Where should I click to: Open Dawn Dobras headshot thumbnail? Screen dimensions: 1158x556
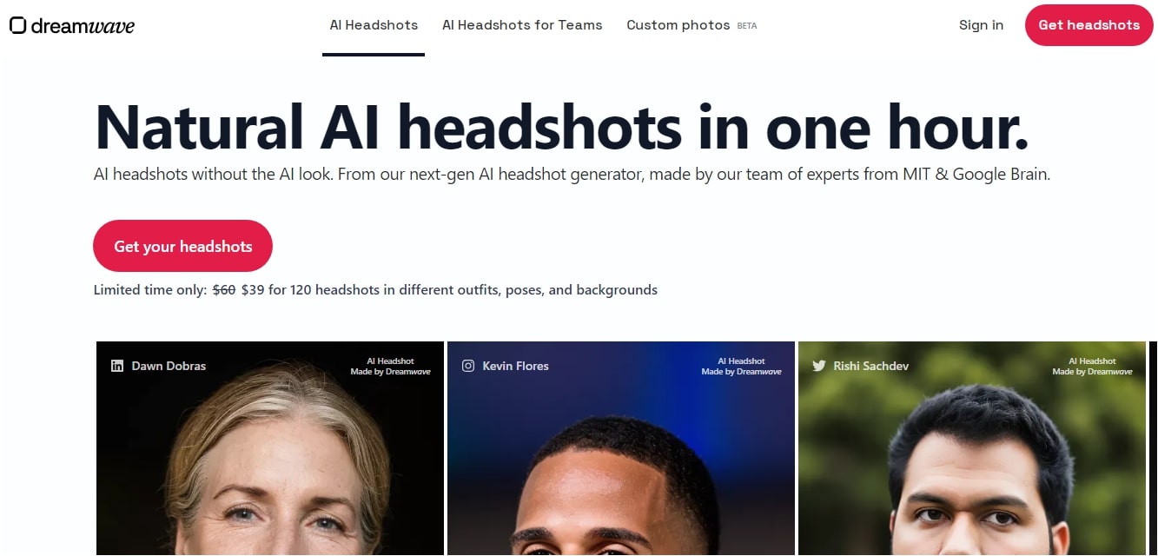[x=270, y=448]
